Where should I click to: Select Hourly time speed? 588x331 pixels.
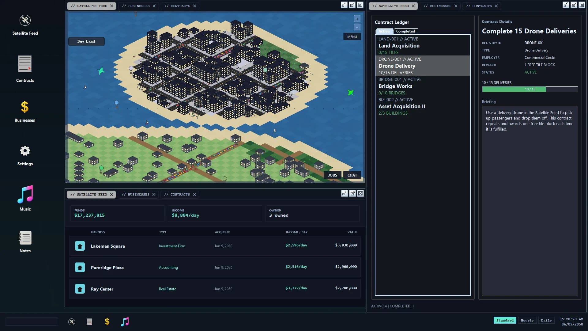pos(527,320)
